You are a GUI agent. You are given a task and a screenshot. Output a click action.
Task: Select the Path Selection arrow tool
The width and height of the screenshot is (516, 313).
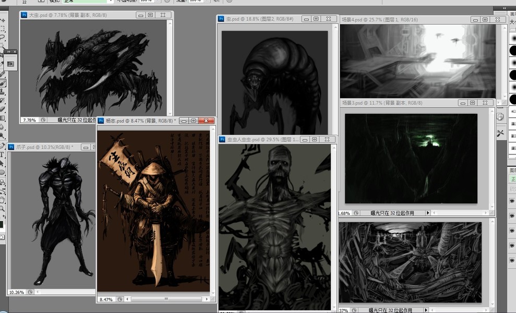(x=2, y=163)
